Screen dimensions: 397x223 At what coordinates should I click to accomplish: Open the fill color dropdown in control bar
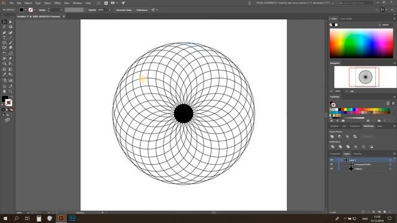25,10
